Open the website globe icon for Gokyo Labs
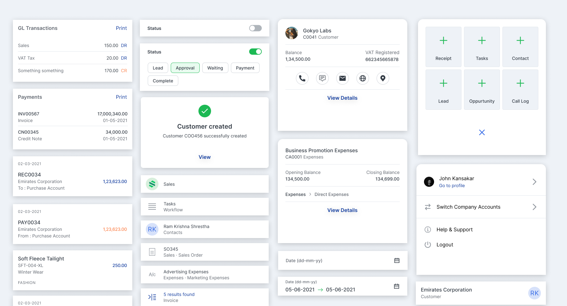The width and height of the screenshot is (567, 306). point(363,78)
